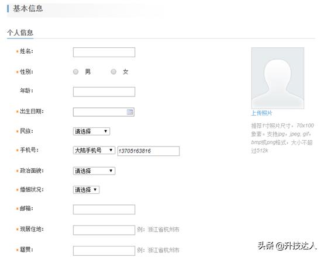The width and height of the screenshot is (324, 257).
Task: Focus the 姓名 input field
Action: pos(104,52)
